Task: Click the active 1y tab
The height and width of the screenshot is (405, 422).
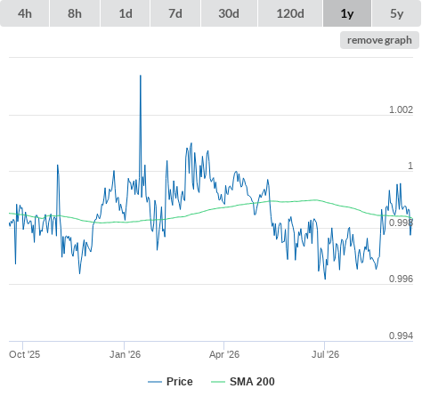Action: tap(347, 13)
